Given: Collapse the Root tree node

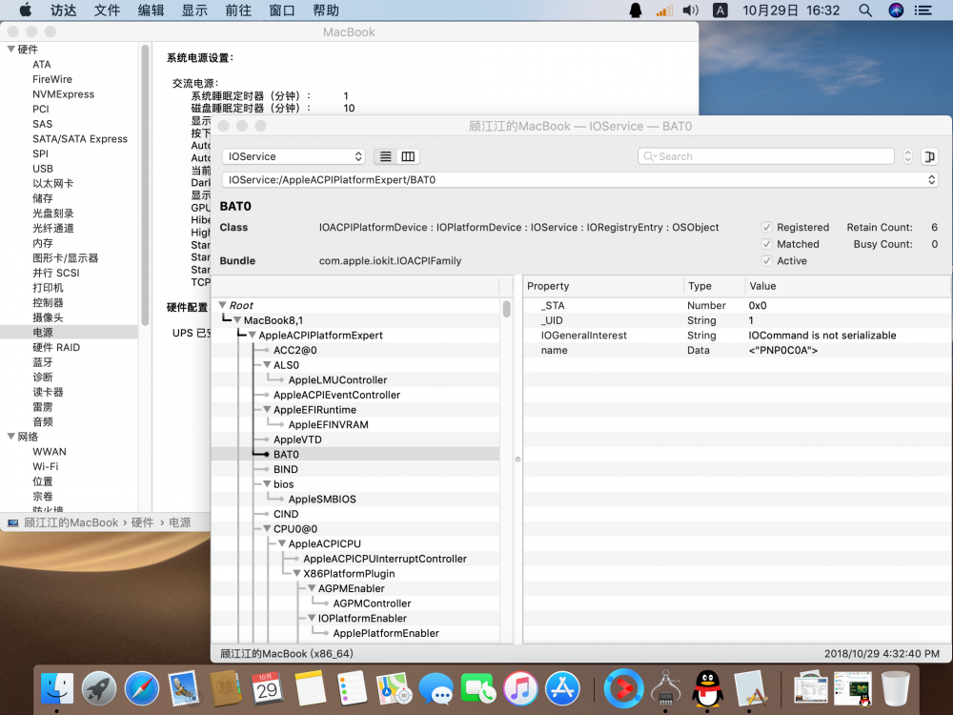Looking at the screenshot, I should 223,305.
